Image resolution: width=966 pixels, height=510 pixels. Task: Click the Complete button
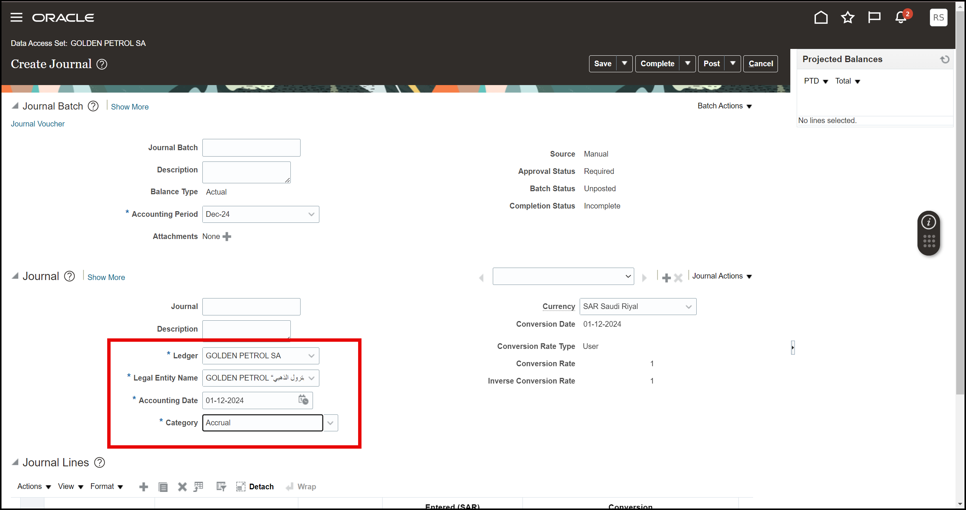(657, 63)
